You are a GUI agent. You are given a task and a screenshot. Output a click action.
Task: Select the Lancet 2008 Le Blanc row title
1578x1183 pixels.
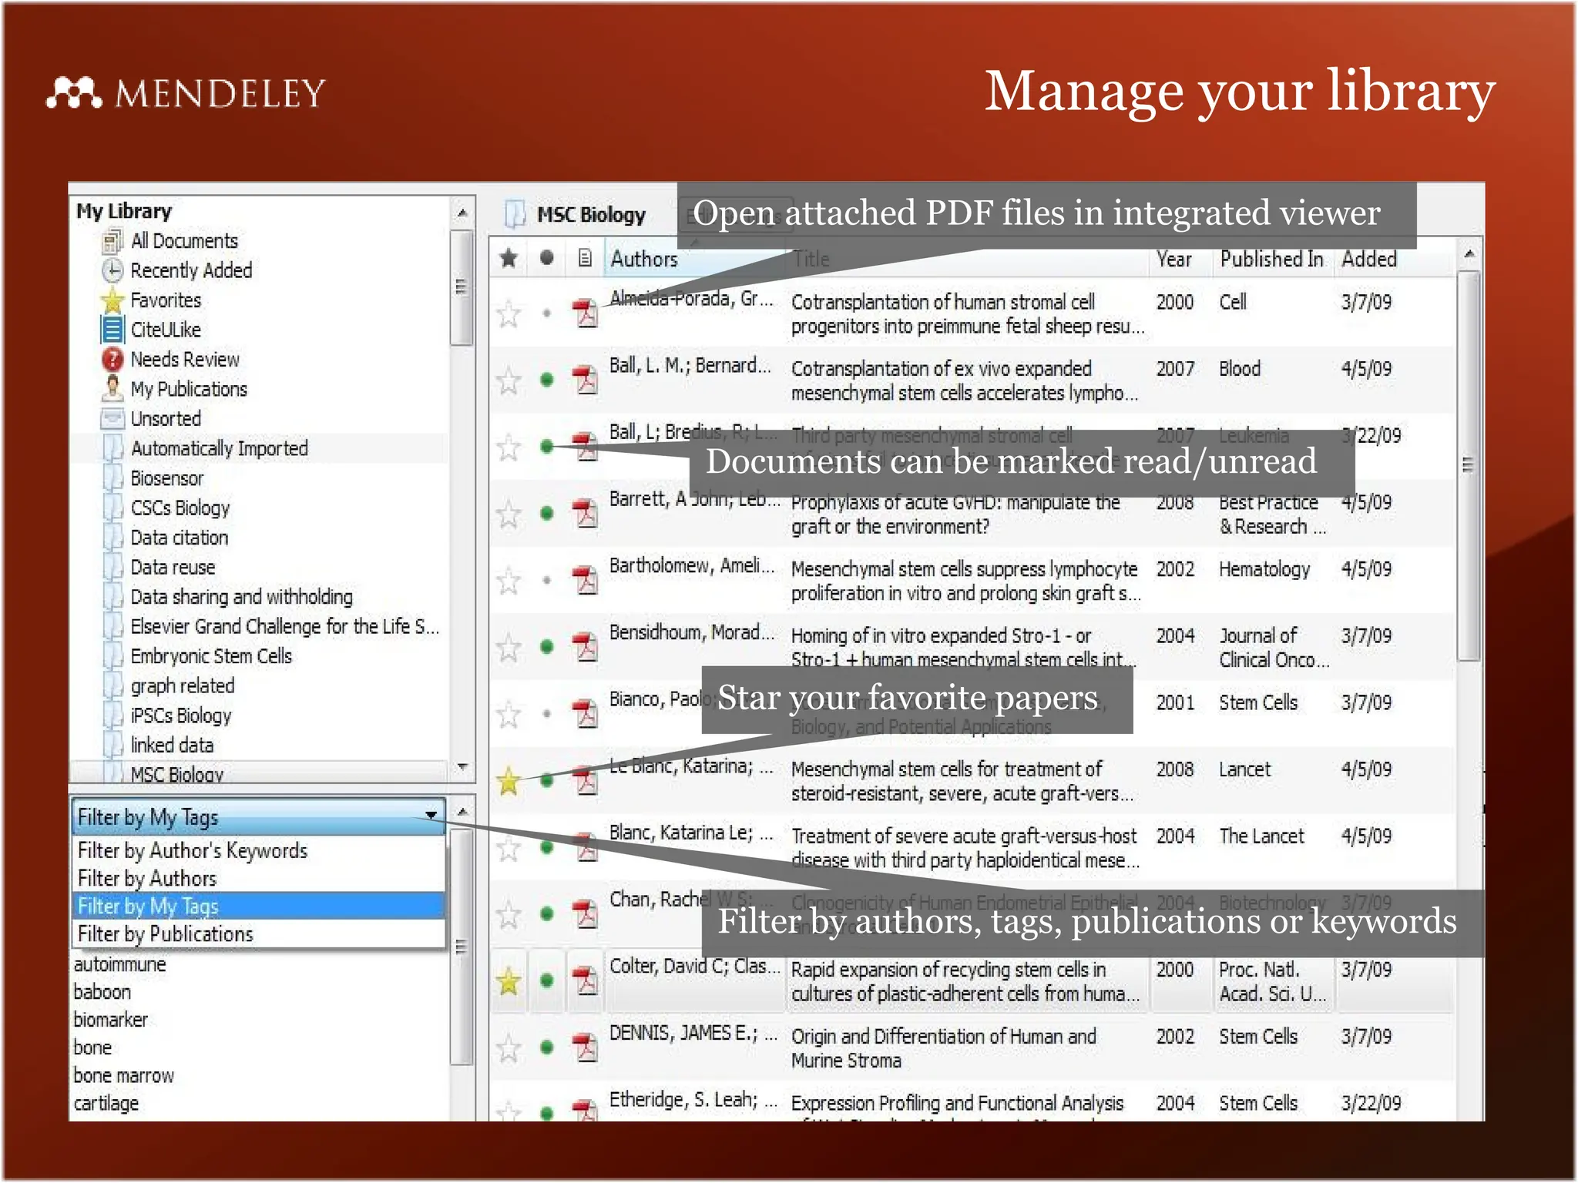point(962,781)
